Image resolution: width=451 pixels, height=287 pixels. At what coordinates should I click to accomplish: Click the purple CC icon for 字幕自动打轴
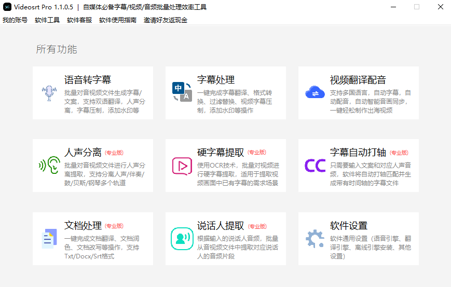[x=315, y=166]
